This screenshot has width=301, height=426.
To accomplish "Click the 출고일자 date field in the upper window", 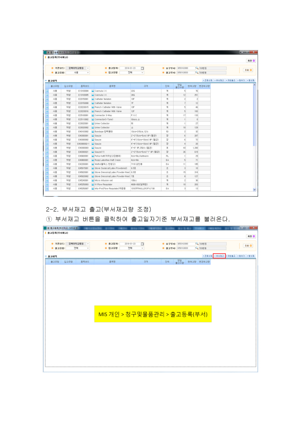I will [130, 68].
